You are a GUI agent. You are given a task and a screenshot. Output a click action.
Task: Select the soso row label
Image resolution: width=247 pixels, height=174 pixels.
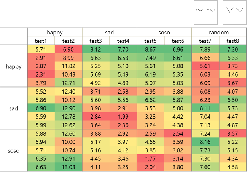click(14, 150)
